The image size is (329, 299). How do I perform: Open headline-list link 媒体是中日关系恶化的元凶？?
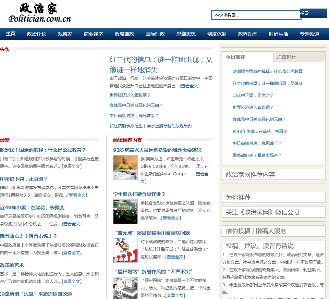[136, 105]
